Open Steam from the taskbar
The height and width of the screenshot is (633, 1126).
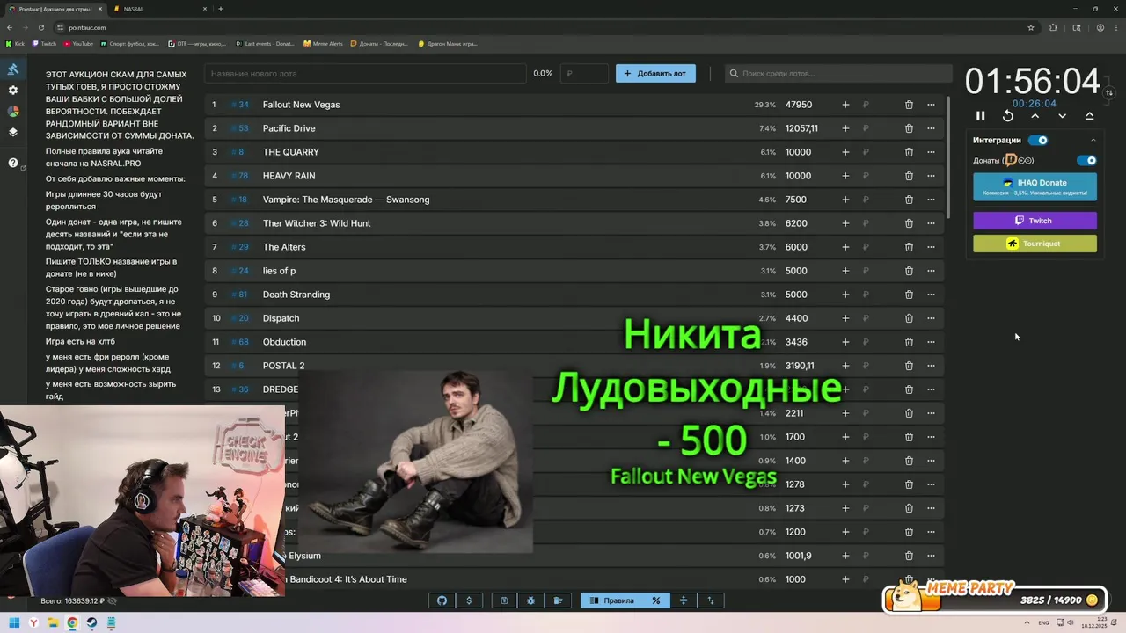point(91,623)
